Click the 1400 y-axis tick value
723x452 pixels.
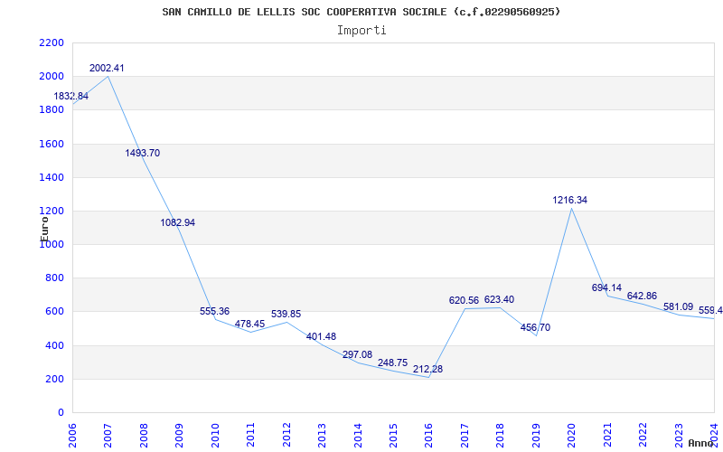[x=52, y=177]
